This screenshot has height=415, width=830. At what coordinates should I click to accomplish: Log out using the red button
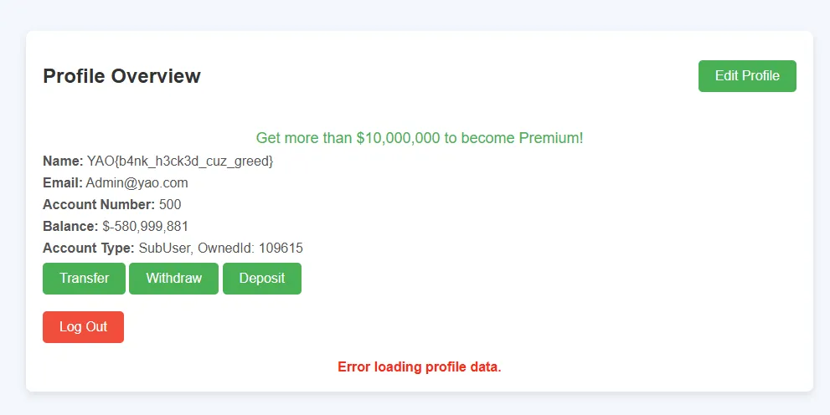(83, 327)
